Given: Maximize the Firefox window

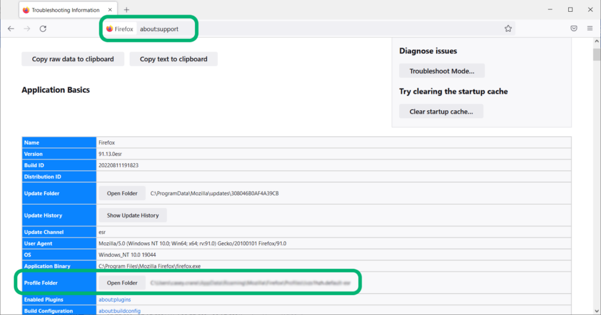Looking at the screenshot, I should [x=570, y=9].
